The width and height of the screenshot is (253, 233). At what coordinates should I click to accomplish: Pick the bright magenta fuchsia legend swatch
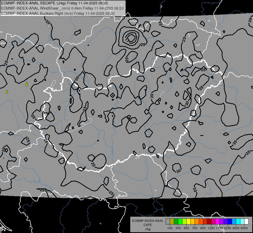(x=218, y=222)
